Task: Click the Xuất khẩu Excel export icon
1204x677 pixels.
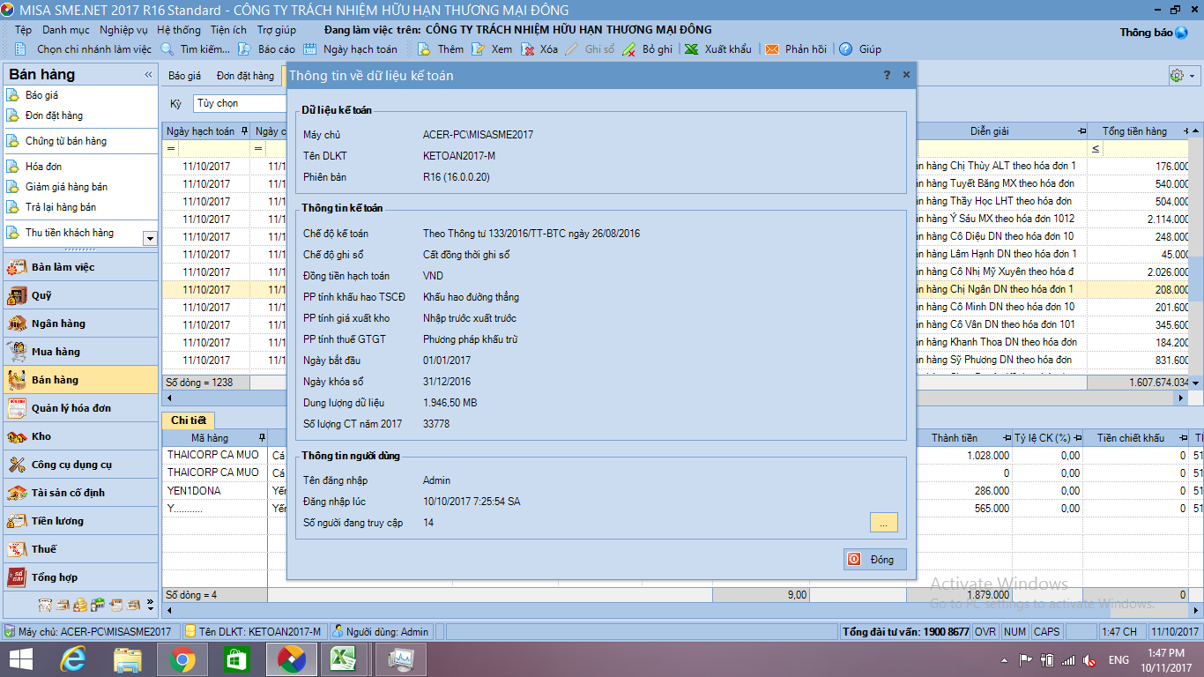Action: (692, 49)
